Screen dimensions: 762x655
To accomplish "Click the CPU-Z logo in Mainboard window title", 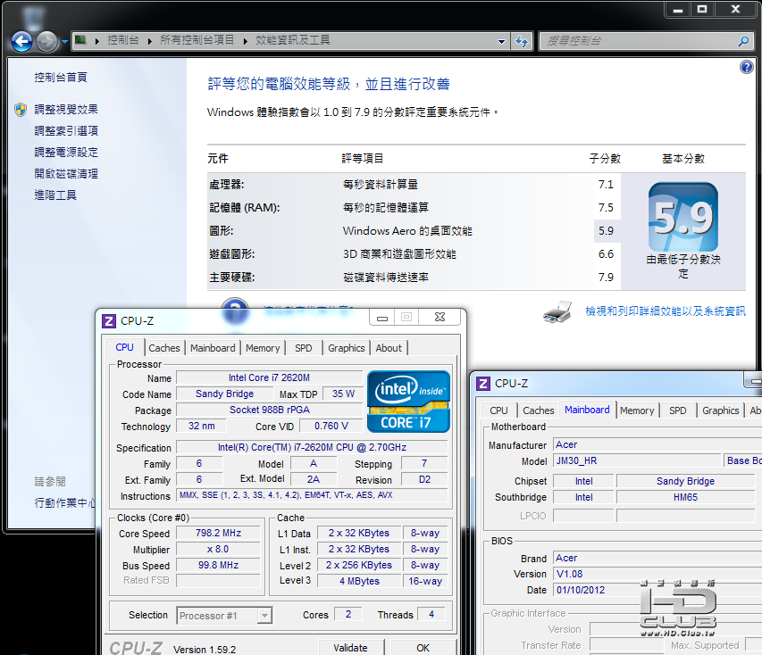I will click(483, 384).
